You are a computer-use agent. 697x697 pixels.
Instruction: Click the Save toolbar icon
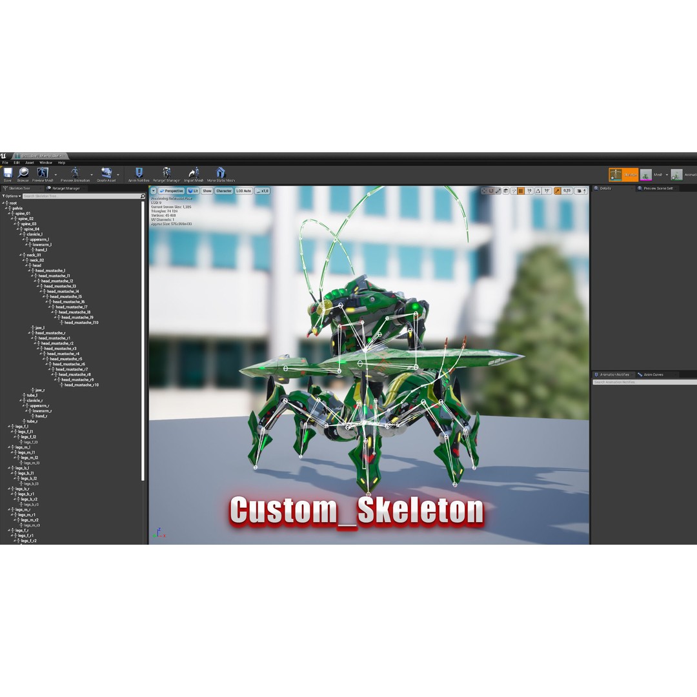(x=8, y=172)
